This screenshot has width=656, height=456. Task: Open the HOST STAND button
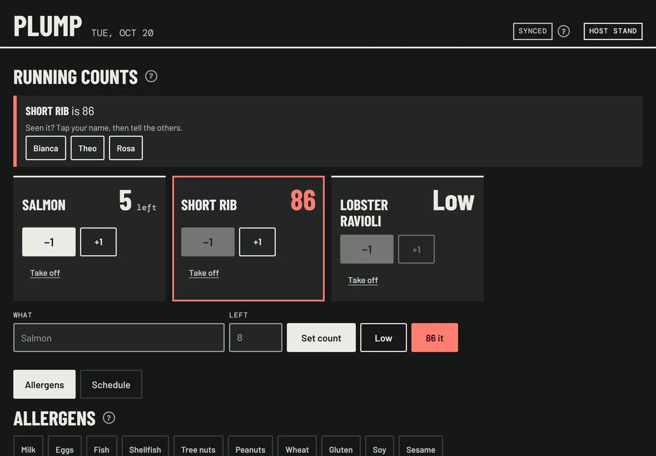pyautogui.click(x=613, y=31)
